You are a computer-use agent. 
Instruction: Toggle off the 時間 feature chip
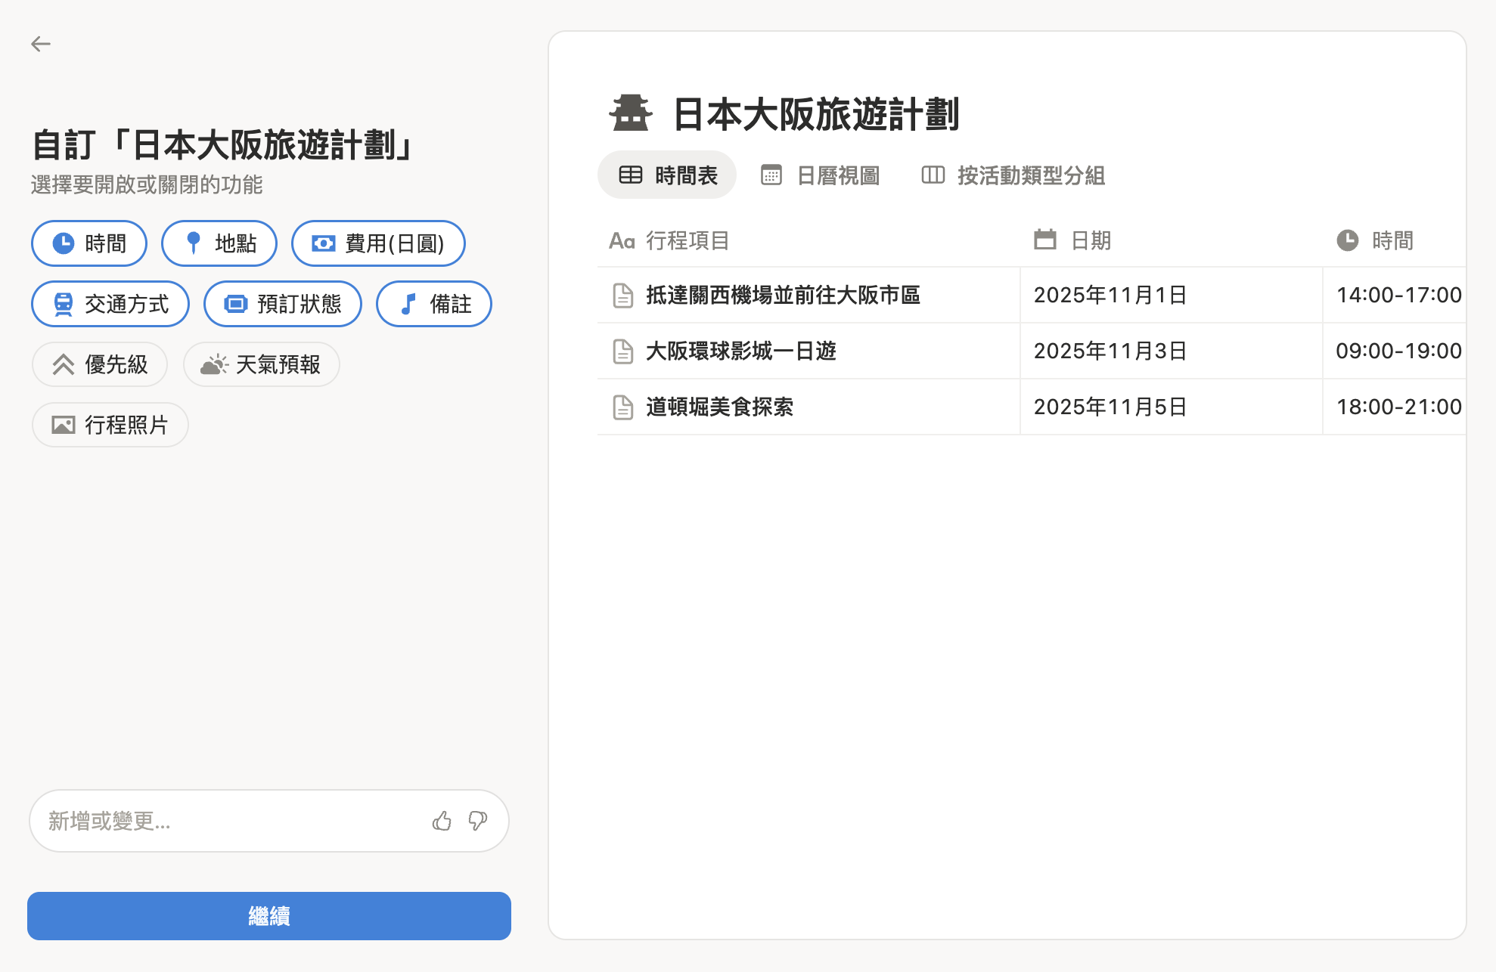[89, 243]
